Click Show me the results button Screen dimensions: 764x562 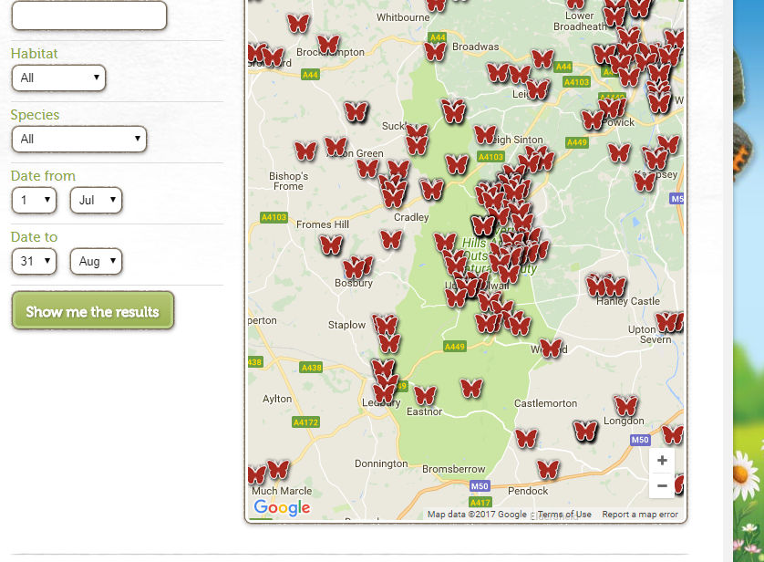tap(92, 311)
